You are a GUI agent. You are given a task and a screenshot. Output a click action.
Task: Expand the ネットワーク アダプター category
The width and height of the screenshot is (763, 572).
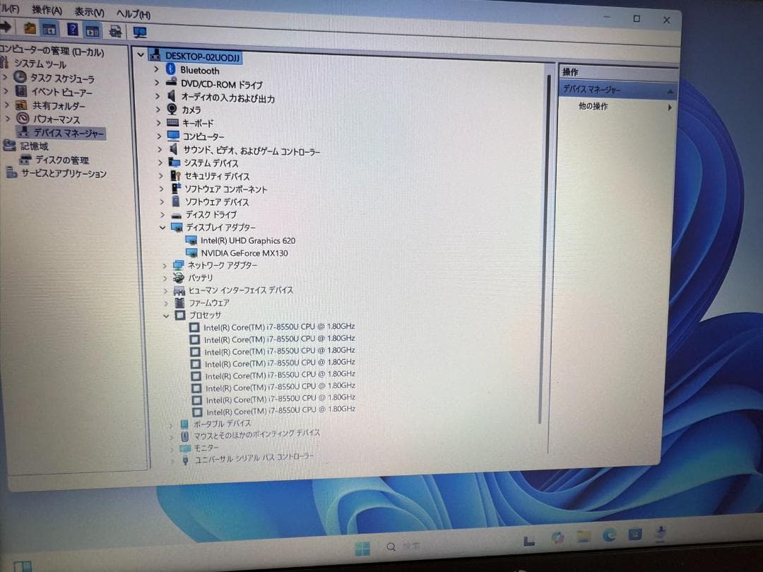click(164, 264)
